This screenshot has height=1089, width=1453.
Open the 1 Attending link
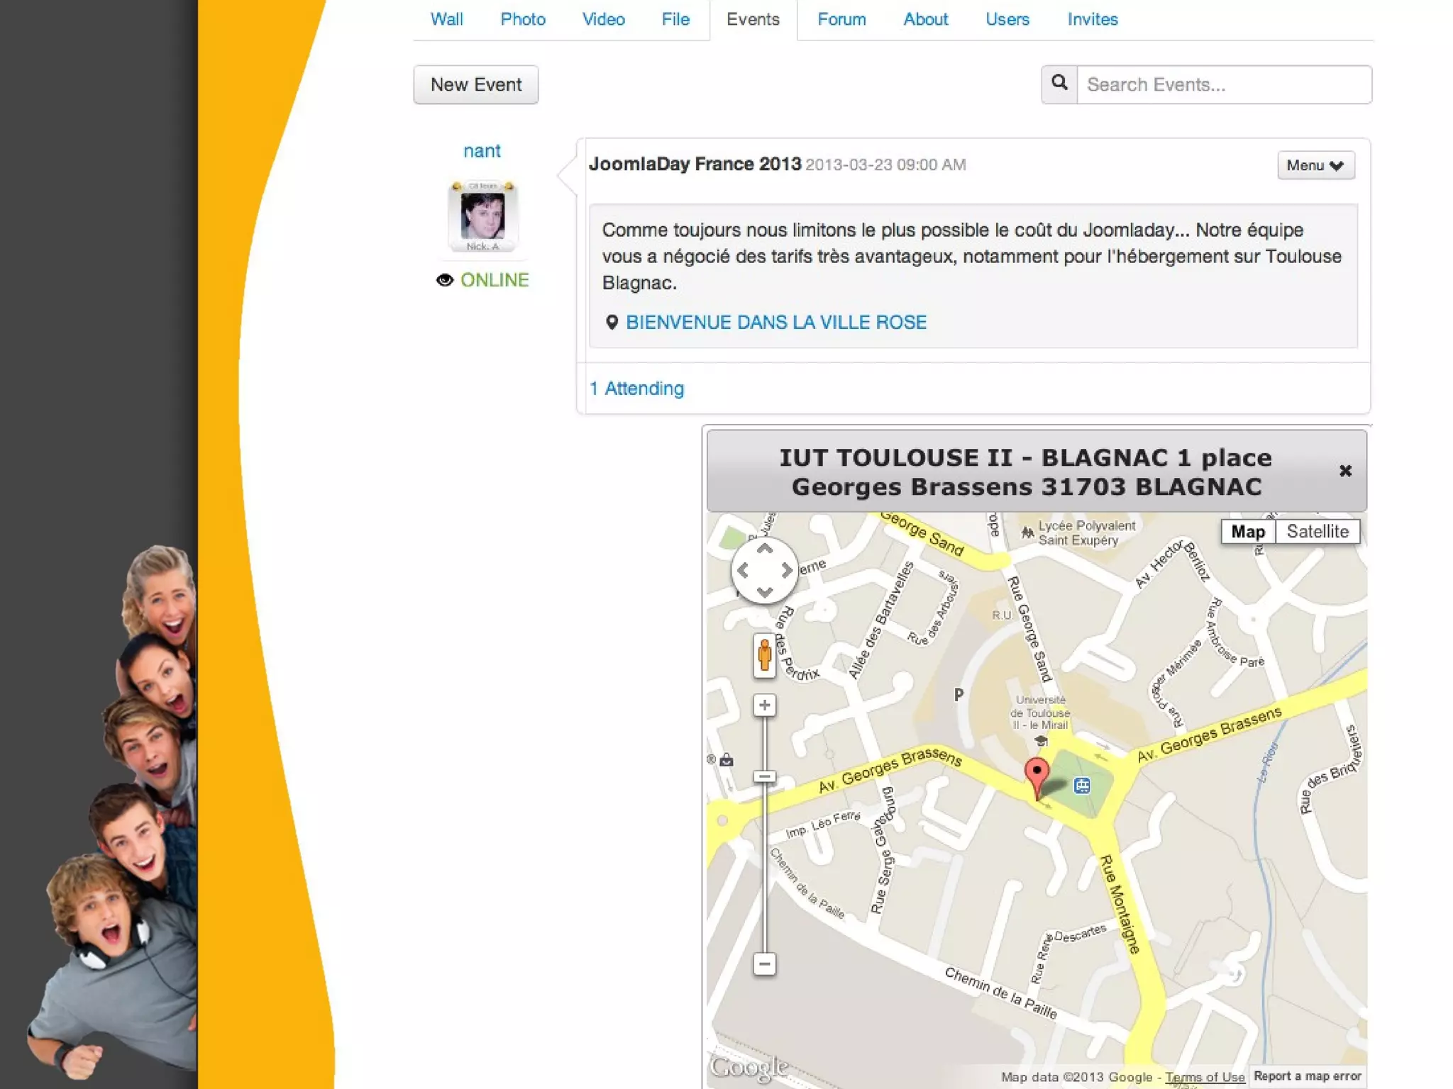click(x=636, y=389)
